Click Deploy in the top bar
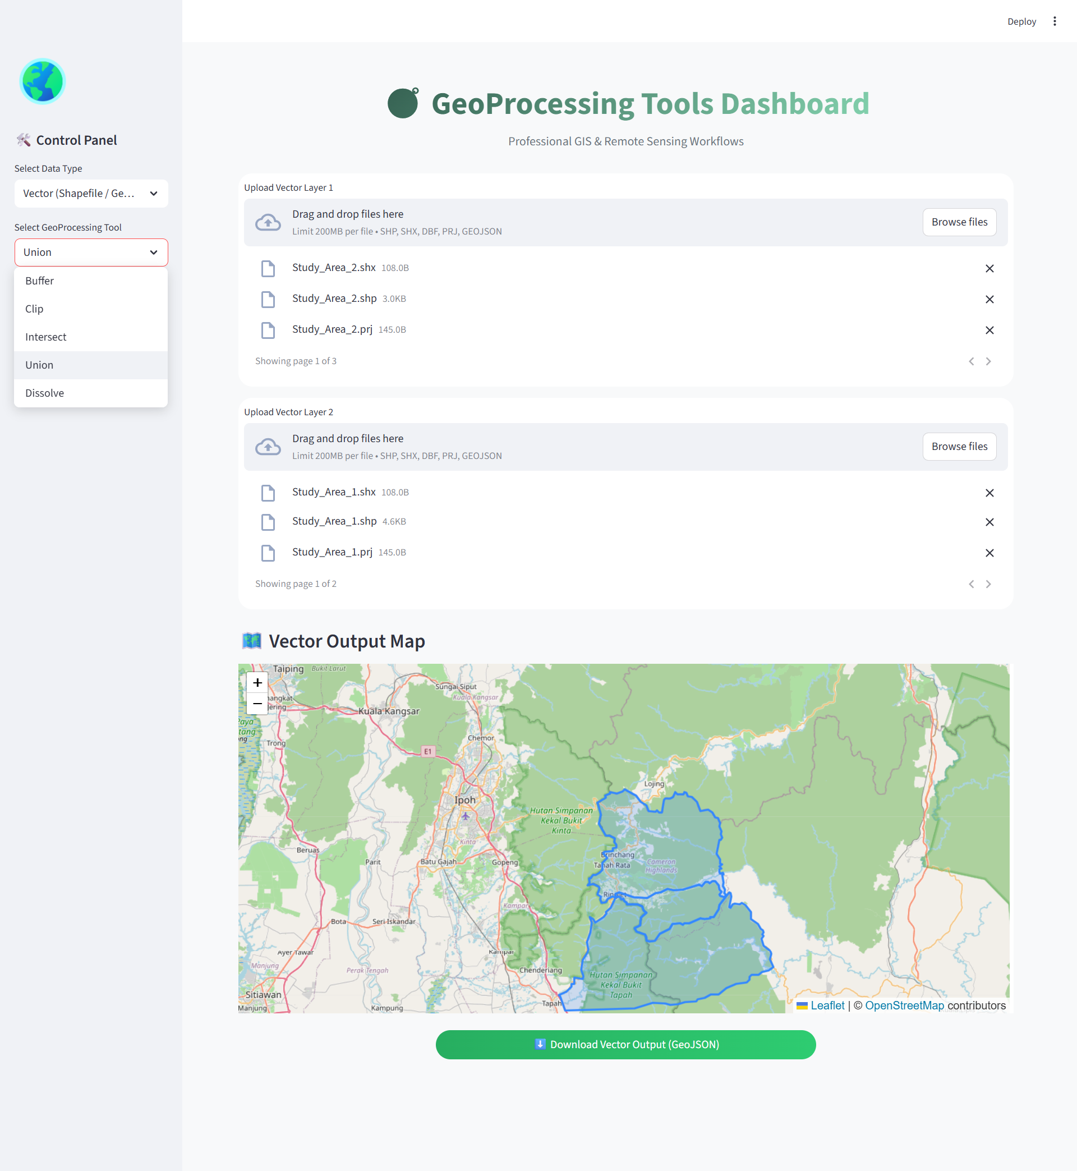The width and height of the screenshot is (1077, 1171). click(x=1021, y=21)
